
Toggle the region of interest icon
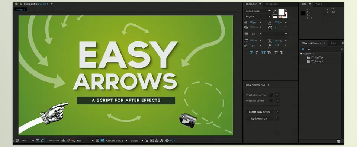click(38, 141)
